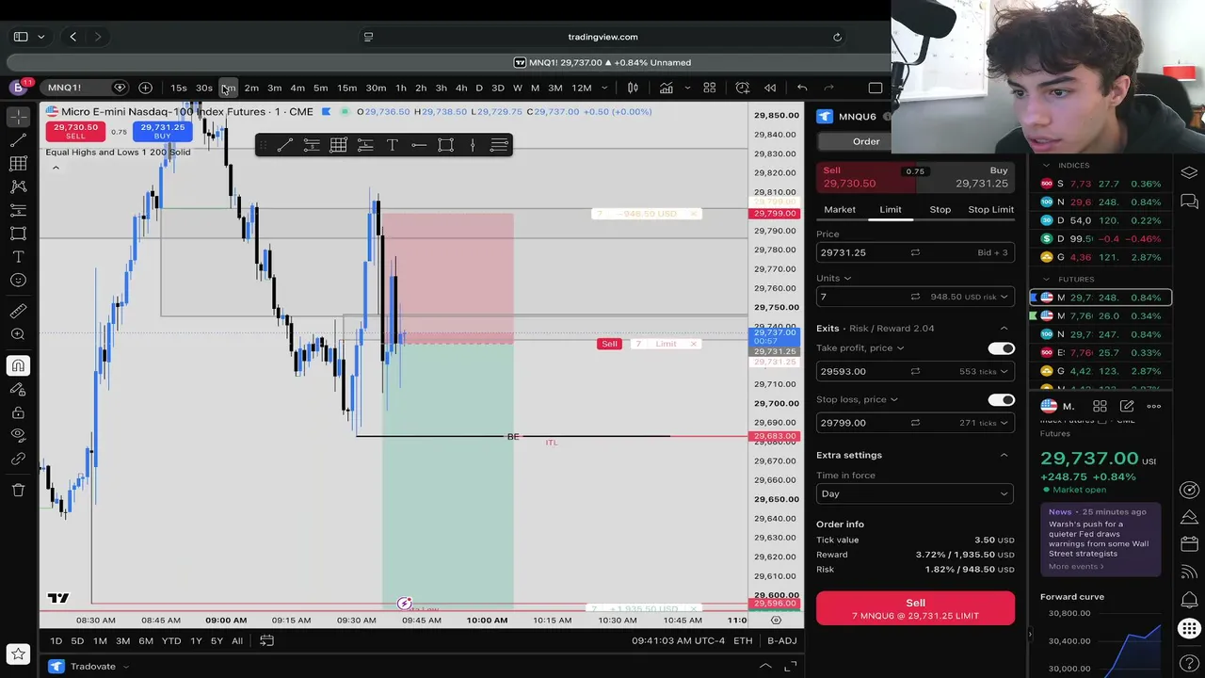This screenshot has height=678, width=1205.
Task: Select the text tool in left sidebar
Action: point(18,257)
